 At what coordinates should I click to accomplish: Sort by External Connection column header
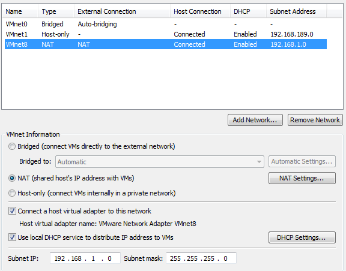123,11
